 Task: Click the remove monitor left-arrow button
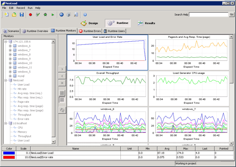(x=62, y=76)
